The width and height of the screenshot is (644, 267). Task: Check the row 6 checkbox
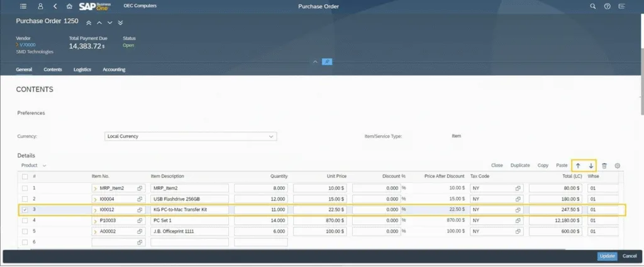[x=25, y=242]
